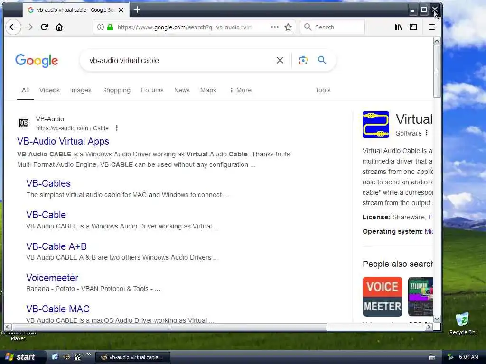486x364 pixels.
Task: Click the horizontal scrollbar left arrow
Action: (x=8, y=327)
